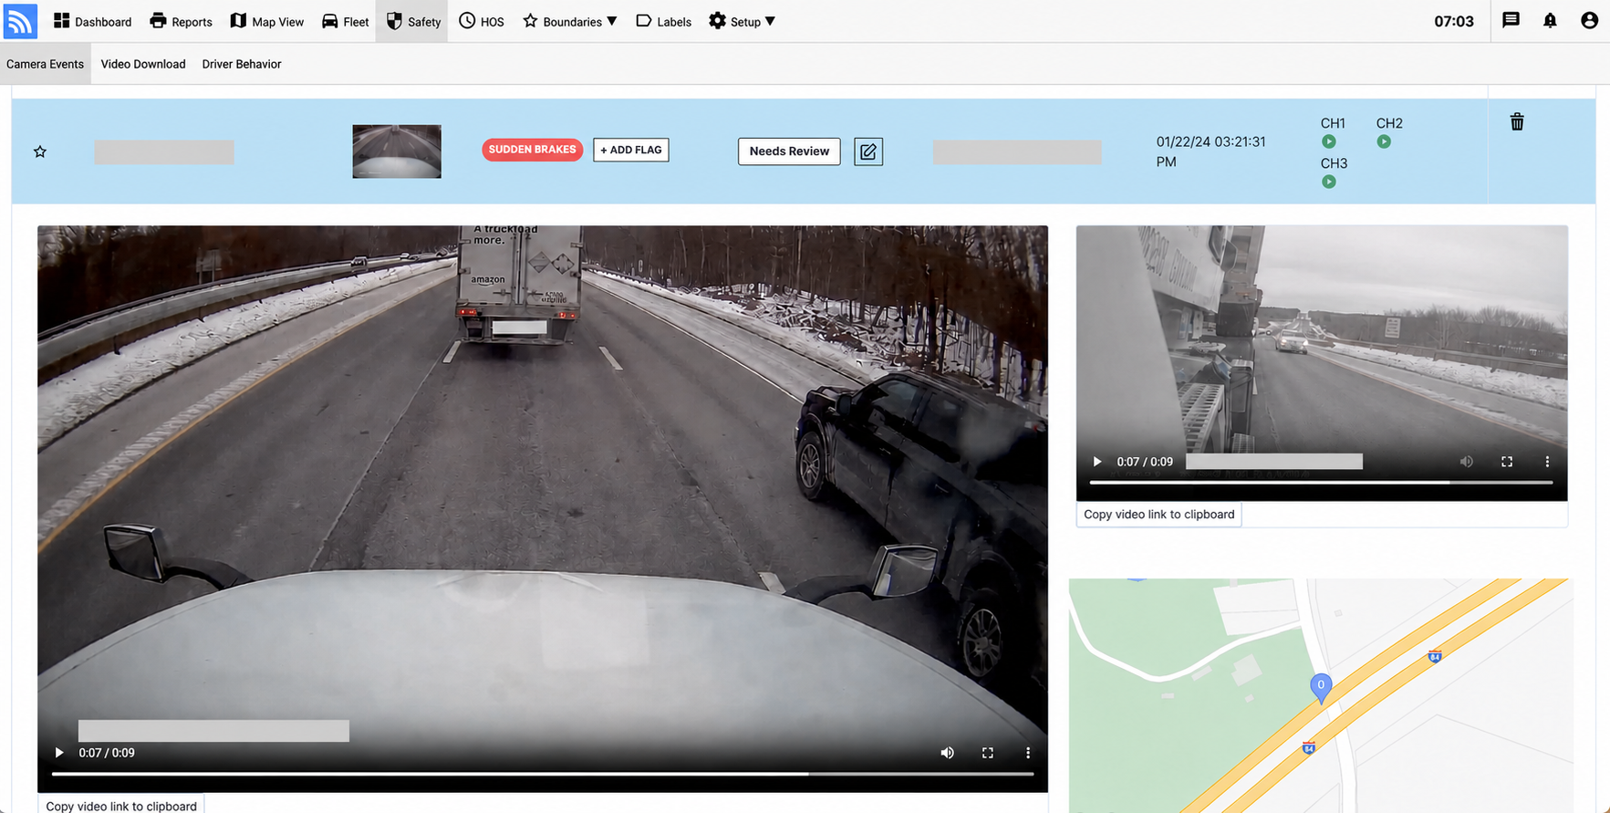This screenshot has height=813, width=1610.
Task: Play the main front camera video
Action: (59, 753)
